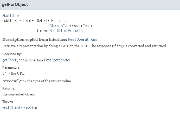The height and width of the screenshot is (113, 180).
Task: Open RestClientException link under Throws section
Action: click(20, 108)
